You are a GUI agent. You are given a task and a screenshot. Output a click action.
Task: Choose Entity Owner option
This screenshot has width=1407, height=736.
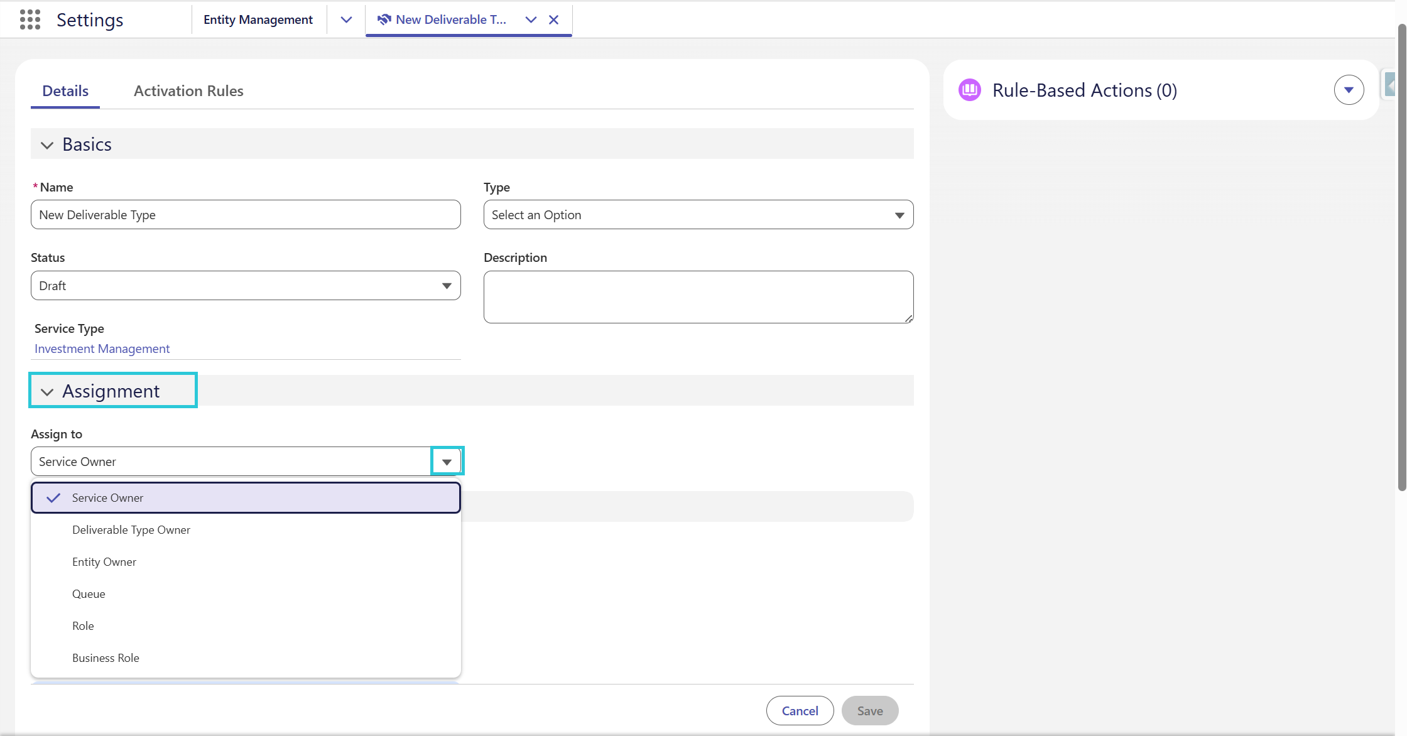[246, 562]
